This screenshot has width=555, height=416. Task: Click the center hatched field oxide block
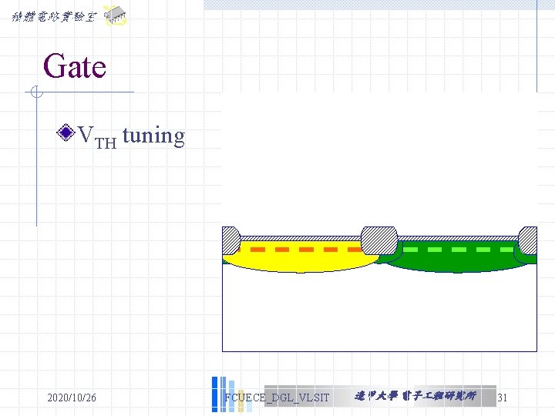coord(379,240)
